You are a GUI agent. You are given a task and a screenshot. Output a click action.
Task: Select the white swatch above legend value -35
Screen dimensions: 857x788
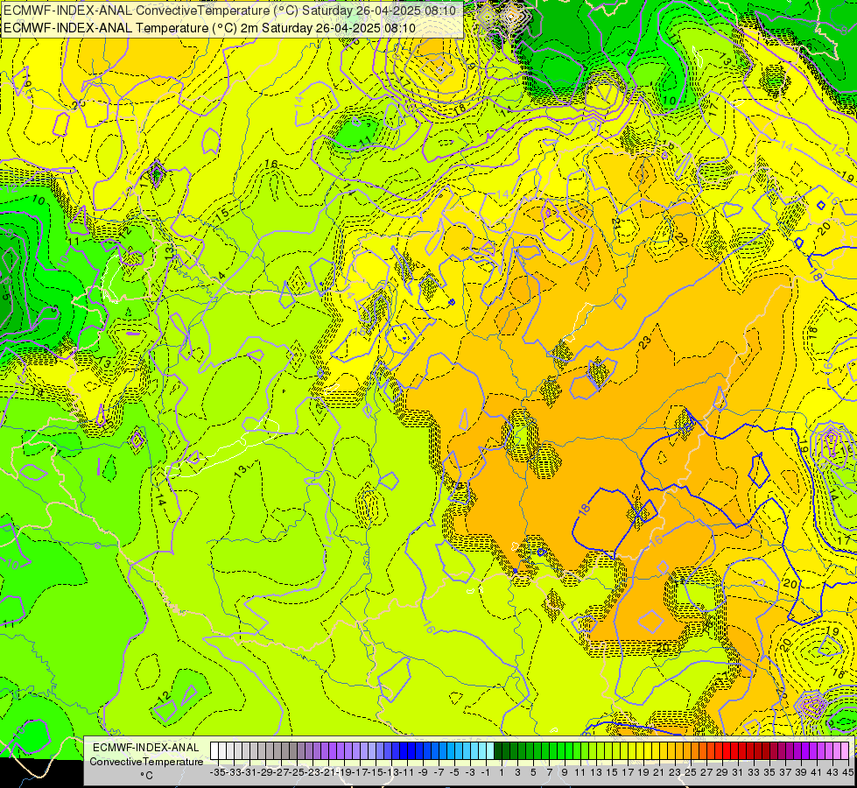pyautogui.click(x=214, y=751)
